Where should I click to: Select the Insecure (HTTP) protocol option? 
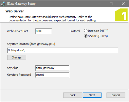pyautogui.click(x=96, y=31)
